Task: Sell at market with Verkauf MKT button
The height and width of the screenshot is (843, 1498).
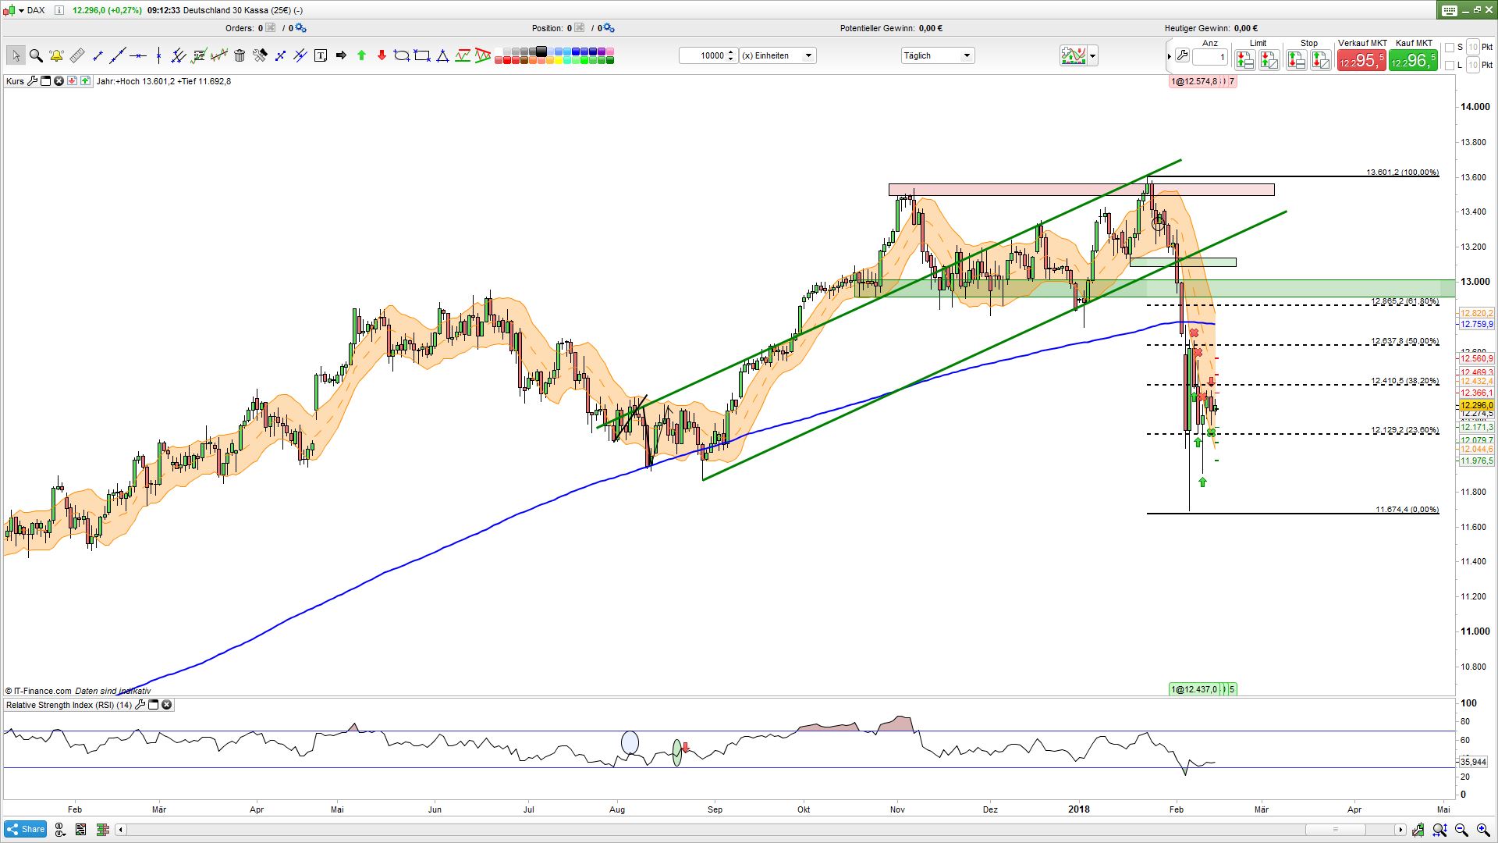Action: tap(1362, 60)
